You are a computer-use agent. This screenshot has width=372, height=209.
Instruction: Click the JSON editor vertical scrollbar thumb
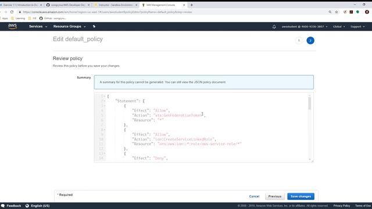(x=309, y=103)
